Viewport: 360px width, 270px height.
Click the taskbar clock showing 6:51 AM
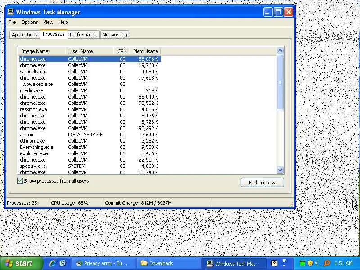pyautogui.click(x=343, y=263)
